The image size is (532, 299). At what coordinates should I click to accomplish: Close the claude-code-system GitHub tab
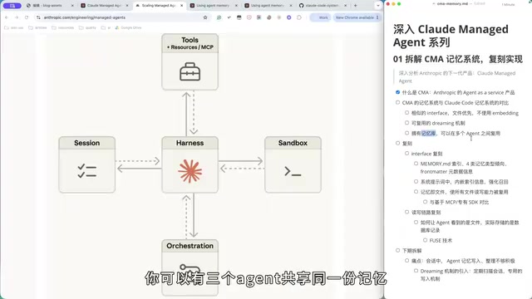(x=346, y=6)
